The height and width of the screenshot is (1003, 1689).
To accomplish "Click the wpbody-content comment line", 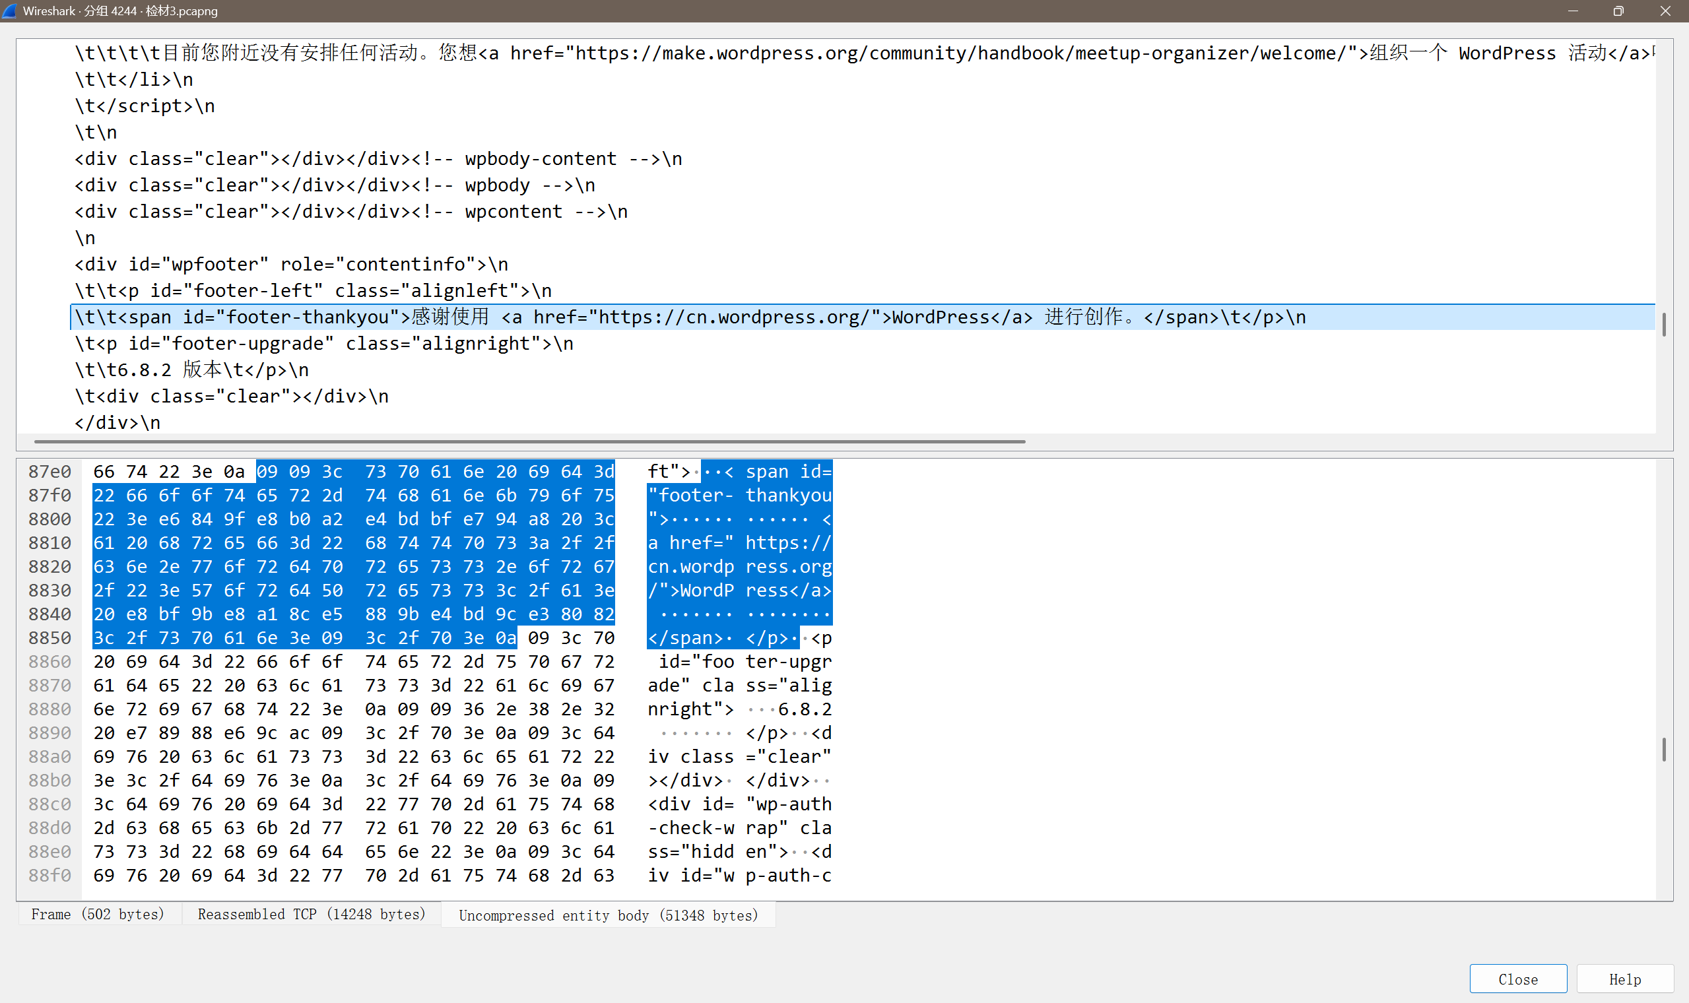I will (x=378, y=159).
